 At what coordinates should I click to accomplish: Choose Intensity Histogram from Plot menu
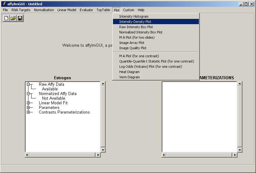point(134,16)
